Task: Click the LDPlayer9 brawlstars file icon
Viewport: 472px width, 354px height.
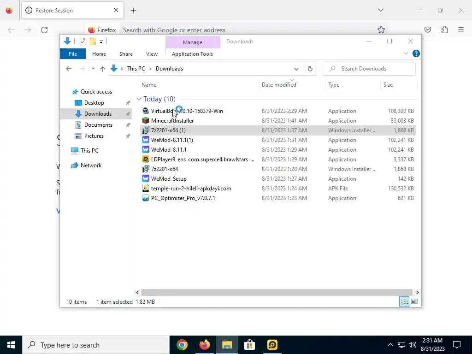Action: tap(146, 159)
